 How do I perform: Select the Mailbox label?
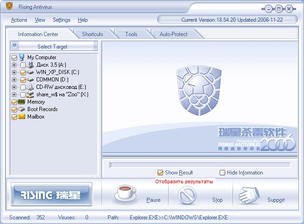coord(36,117)
